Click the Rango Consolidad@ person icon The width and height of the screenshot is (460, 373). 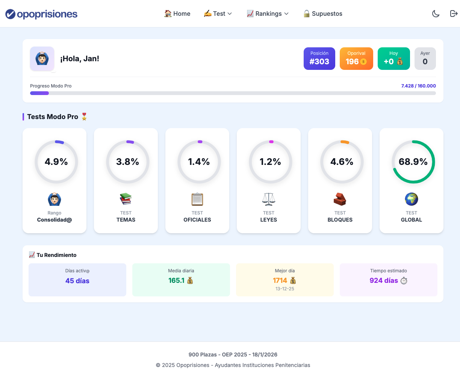(x=54, y=199)
